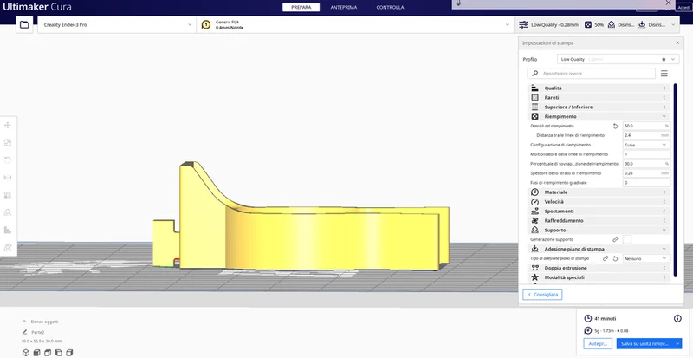
Task: Open Per Model Settings tool
Action: coord(8,195)
